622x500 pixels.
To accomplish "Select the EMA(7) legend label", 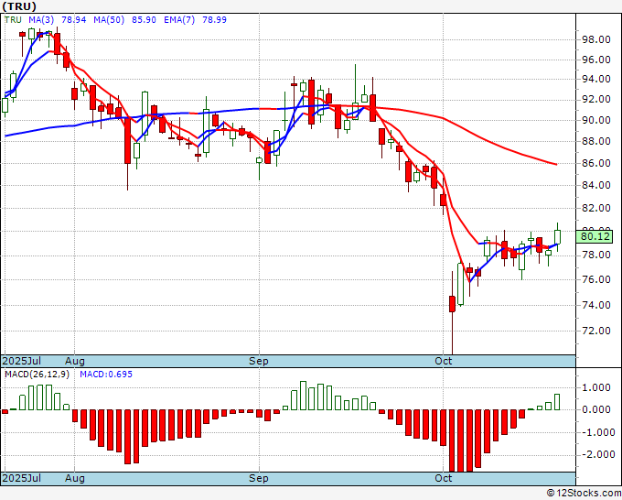I will click(x=179, y=20).
